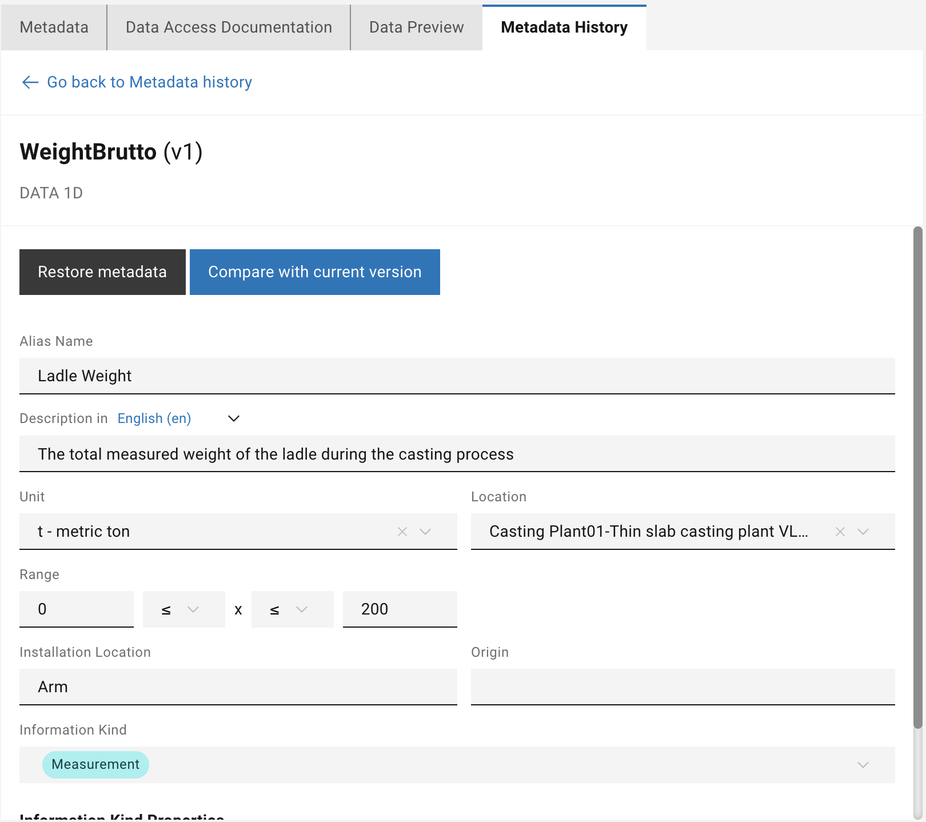Clear the Location field with X icon

click(840, 532)
